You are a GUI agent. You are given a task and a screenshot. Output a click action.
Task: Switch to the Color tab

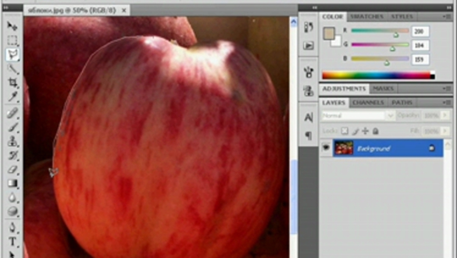pyautogui.click(x=333, y=17)
